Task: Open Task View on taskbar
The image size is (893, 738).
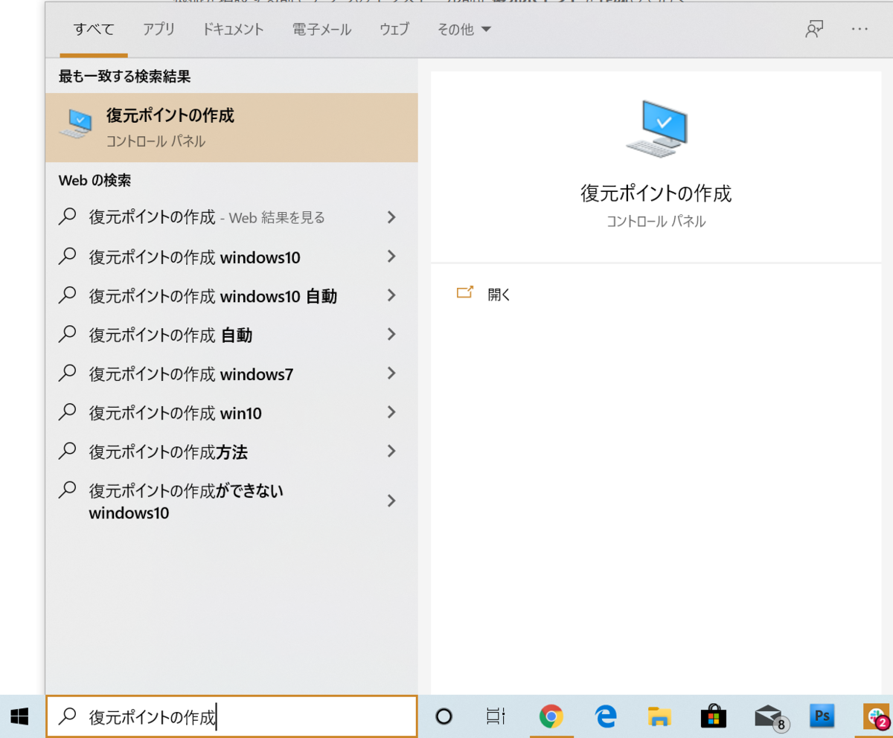Action: click(x=495, y=716)
